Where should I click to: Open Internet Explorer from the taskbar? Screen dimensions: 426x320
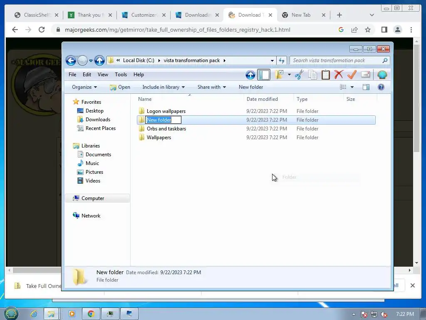click(x=34, y=314)
